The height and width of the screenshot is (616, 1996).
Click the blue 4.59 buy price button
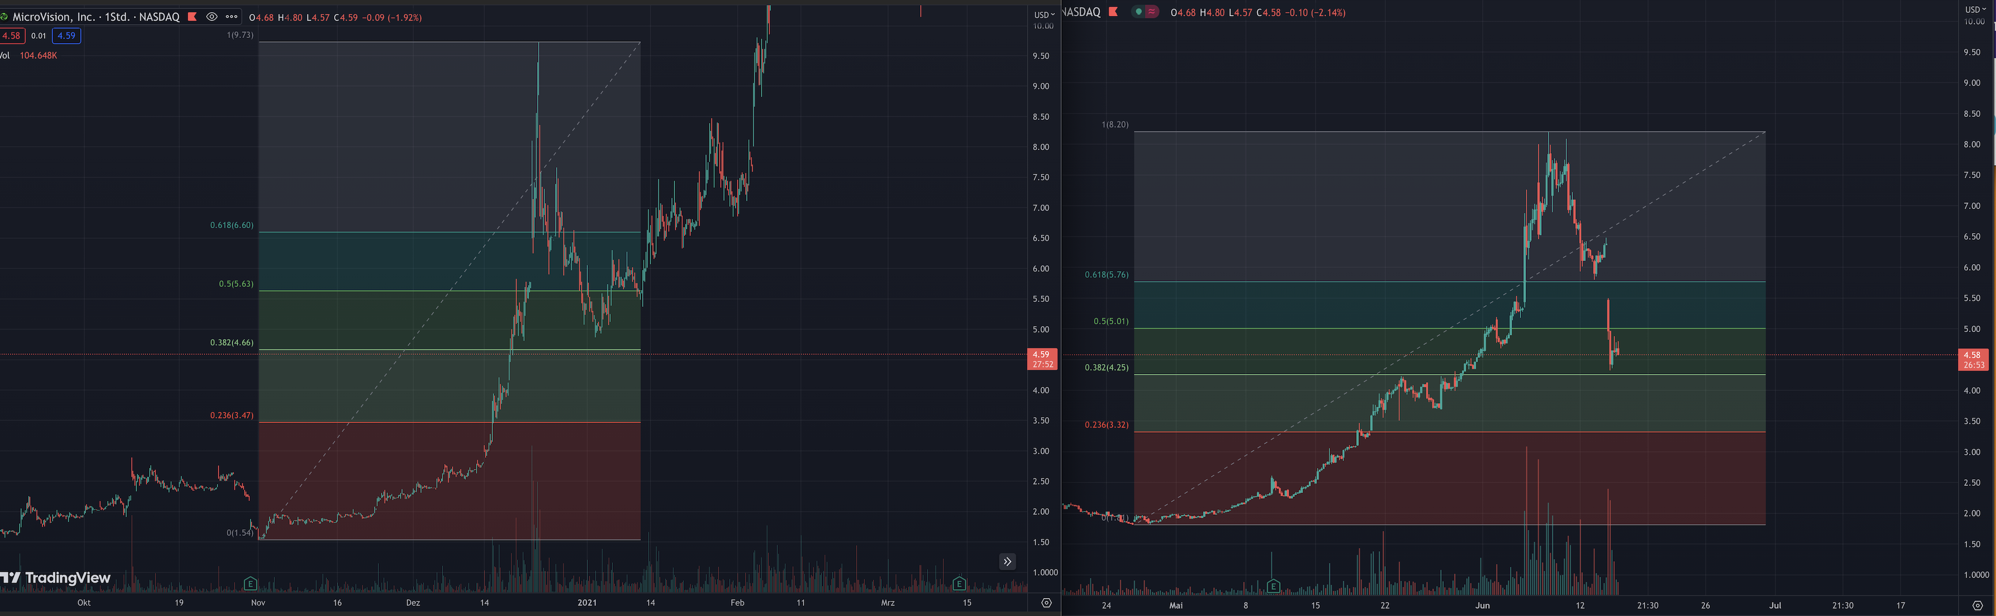point(66,36)
